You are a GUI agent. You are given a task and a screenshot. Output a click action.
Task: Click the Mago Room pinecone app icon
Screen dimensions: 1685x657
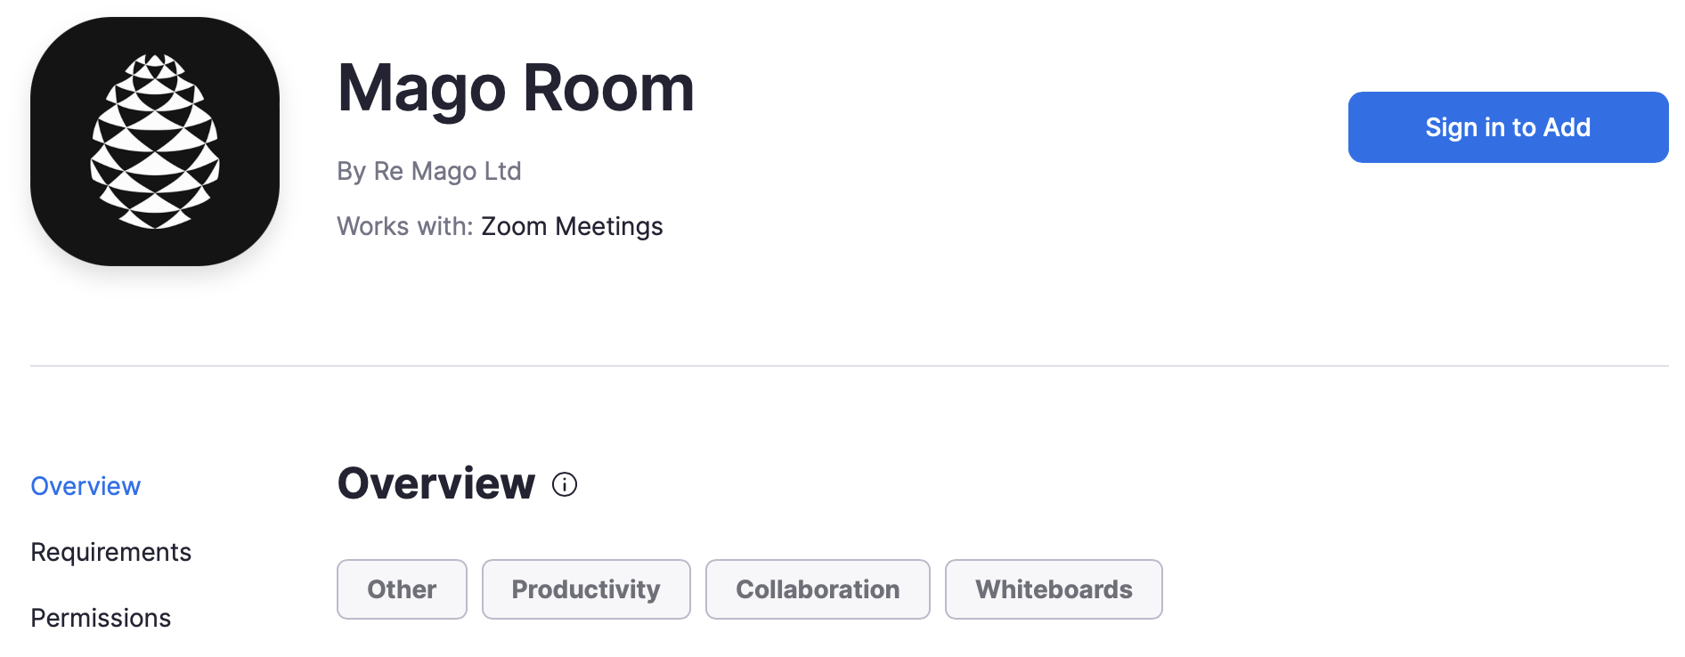pos(155,142)
